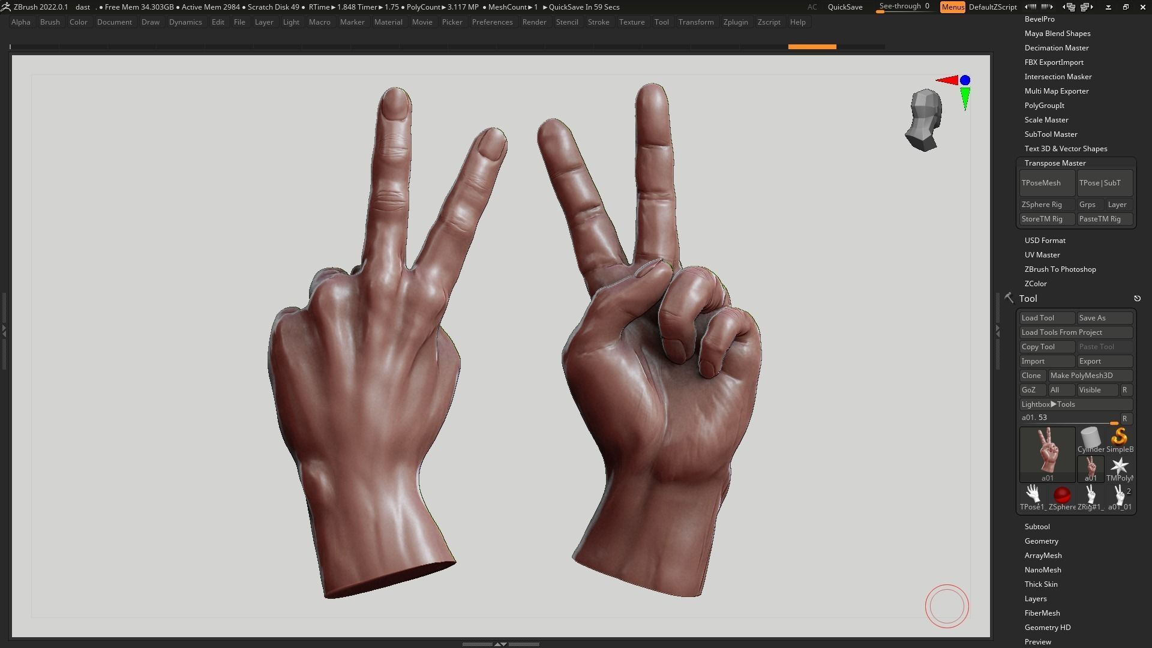Expand the ArrayMesh section
The height and width of the screenshot is (648, 1152).
(x=1043, y=556)
